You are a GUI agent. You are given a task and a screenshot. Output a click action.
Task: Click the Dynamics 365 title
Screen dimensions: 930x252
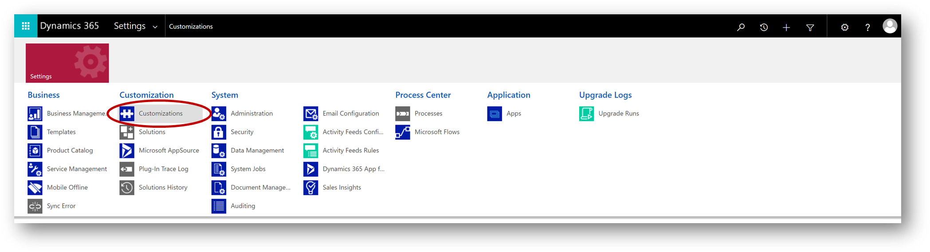click(70, 26)
